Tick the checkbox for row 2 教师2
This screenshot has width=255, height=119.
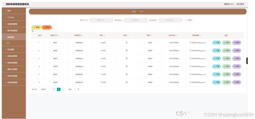pyautogui.click(x=34, y=51)
